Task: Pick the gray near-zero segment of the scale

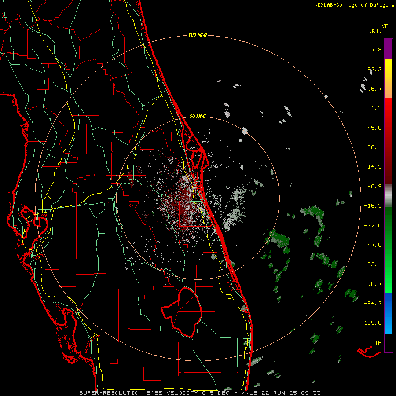Action: (389, 195)
